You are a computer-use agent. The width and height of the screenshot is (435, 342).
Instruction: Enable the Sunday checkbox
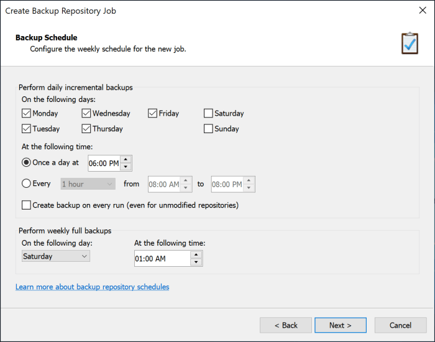[208, 129]
